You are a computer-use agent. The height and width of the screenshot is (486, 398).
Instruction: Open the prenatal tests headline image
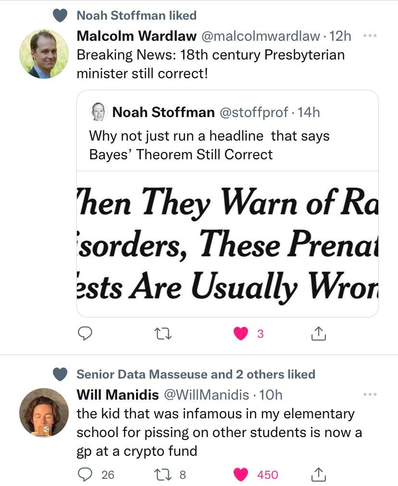pyautogui.click(x=227, y=244)
